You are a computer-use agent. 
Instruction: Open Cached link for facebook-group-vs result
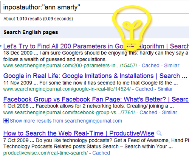(x=148, y=112)
